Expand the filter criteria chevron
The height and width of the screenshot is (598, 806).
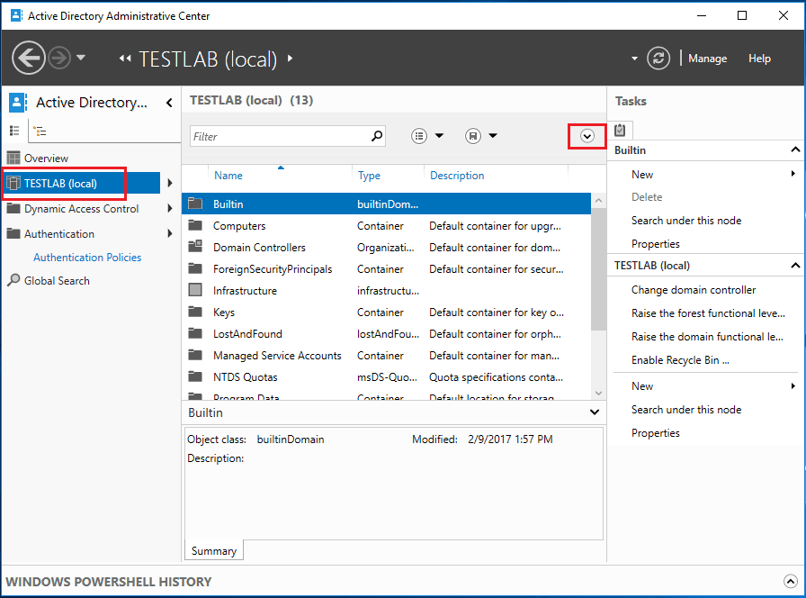587,136
